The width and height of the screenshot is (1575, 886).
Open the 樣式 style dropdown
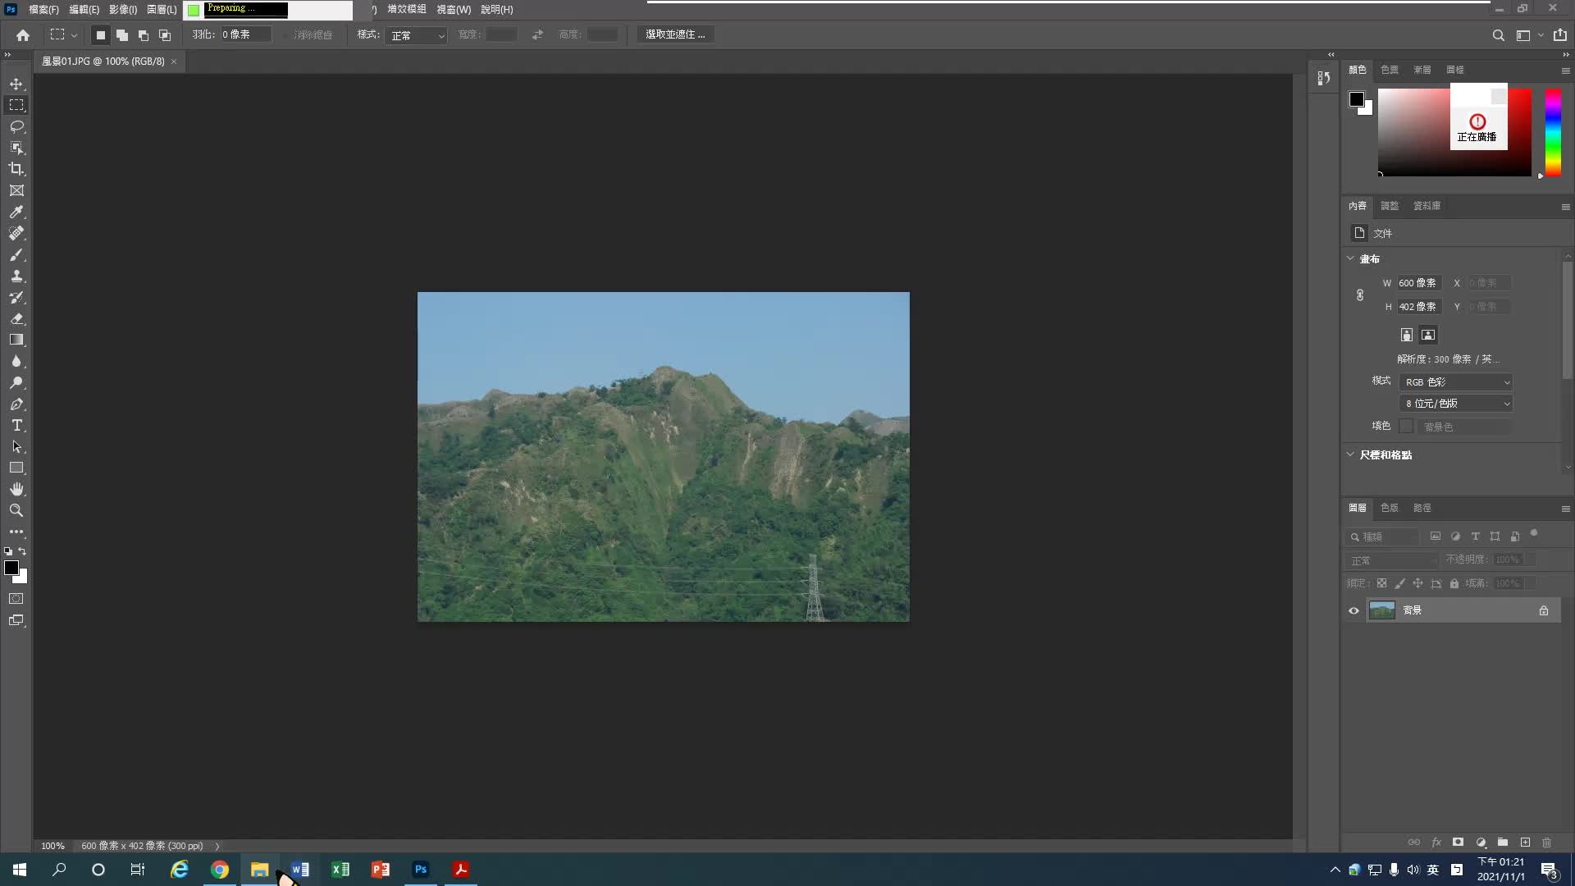(417, 35)
